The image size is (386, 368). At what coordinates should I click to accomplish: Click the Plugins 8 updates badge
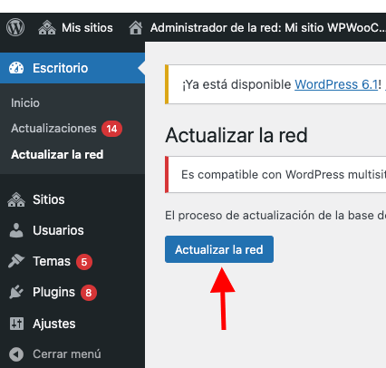click(x=89, y=293)
